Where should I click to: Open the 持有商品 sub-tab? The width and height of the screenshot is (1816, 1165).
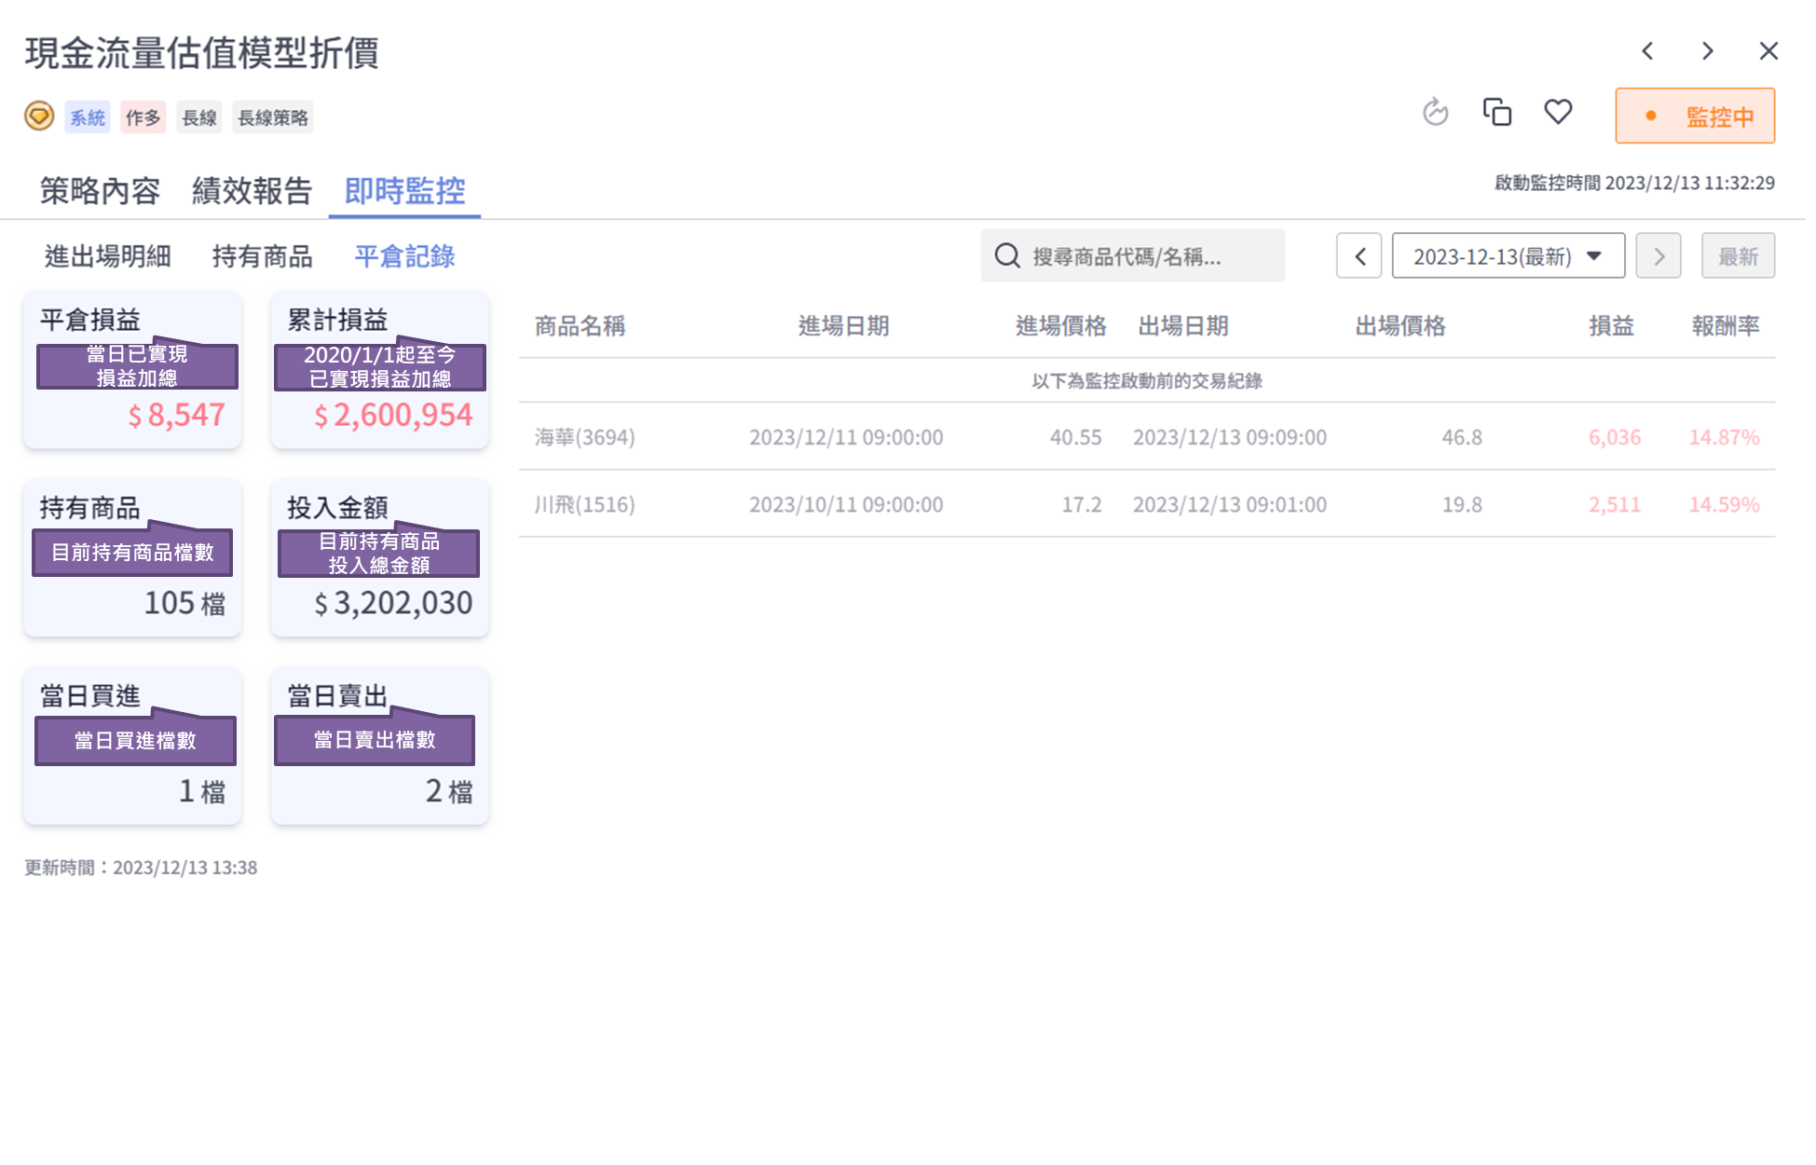(264, 257)
